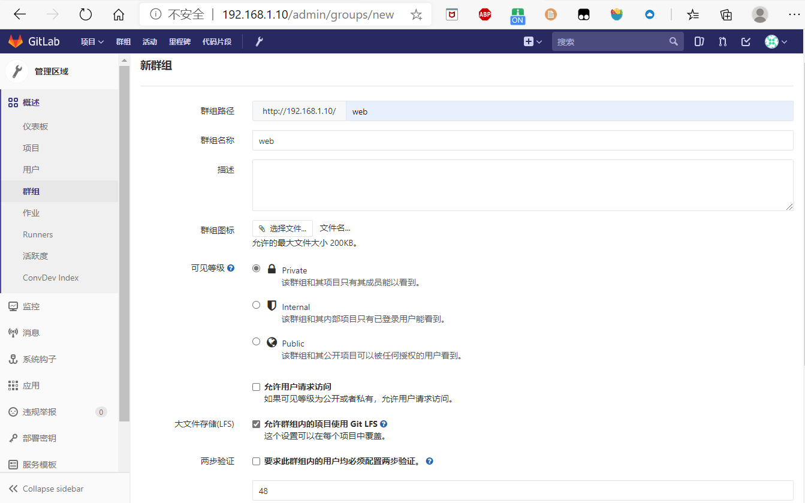Image resolution: width=805 pixels, height=503 pixels.
Task: Click the 监控 monitor icon in sidebar
Action: (13, 306)
